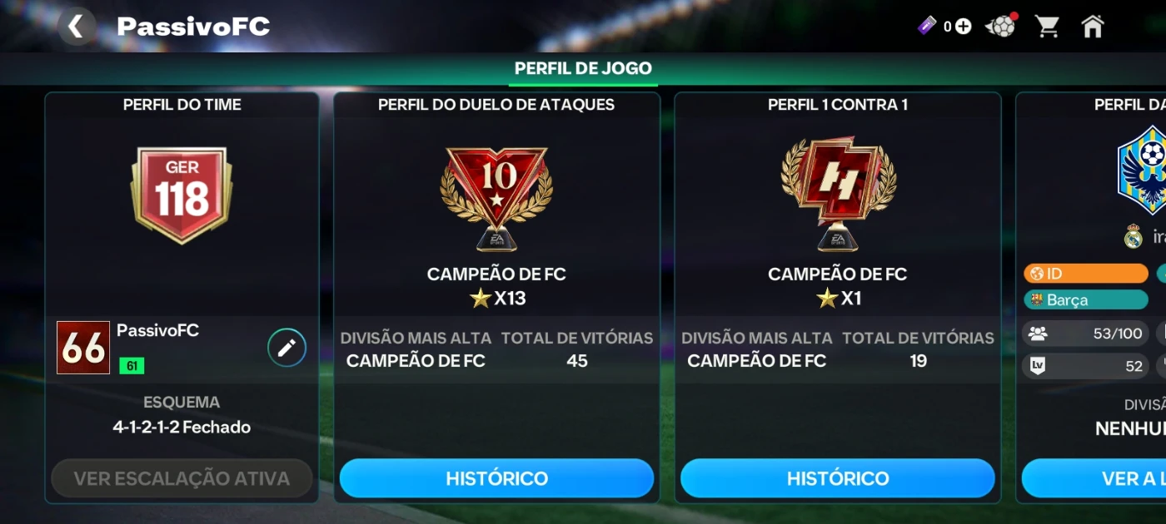Select the GER 118 team badge
This screenshot has height=524, width=1166.
click(182, 195)
